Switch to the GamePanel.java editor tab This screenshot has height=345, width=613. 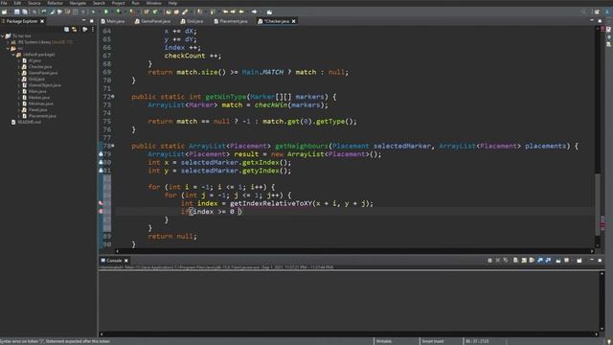152,21
